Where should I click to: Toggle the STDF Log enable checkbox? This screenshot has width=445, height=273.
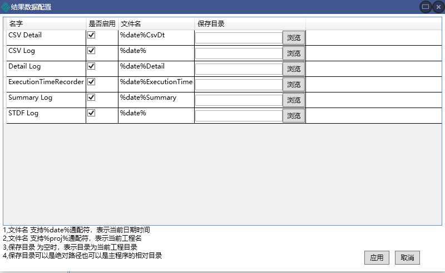click(91, 113)
